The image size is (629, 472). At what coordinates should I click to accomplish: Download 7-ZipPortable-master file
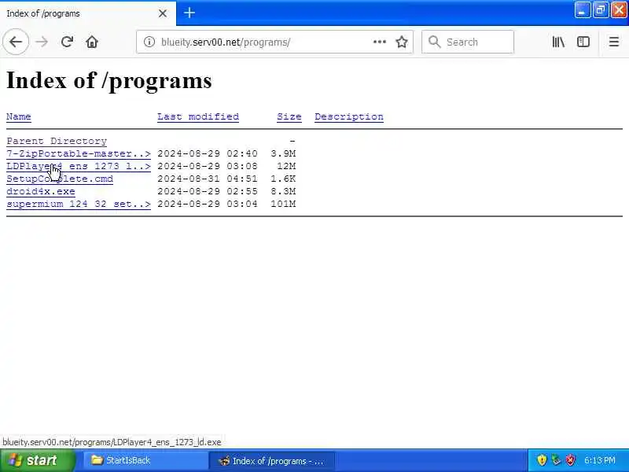[79, 153]
